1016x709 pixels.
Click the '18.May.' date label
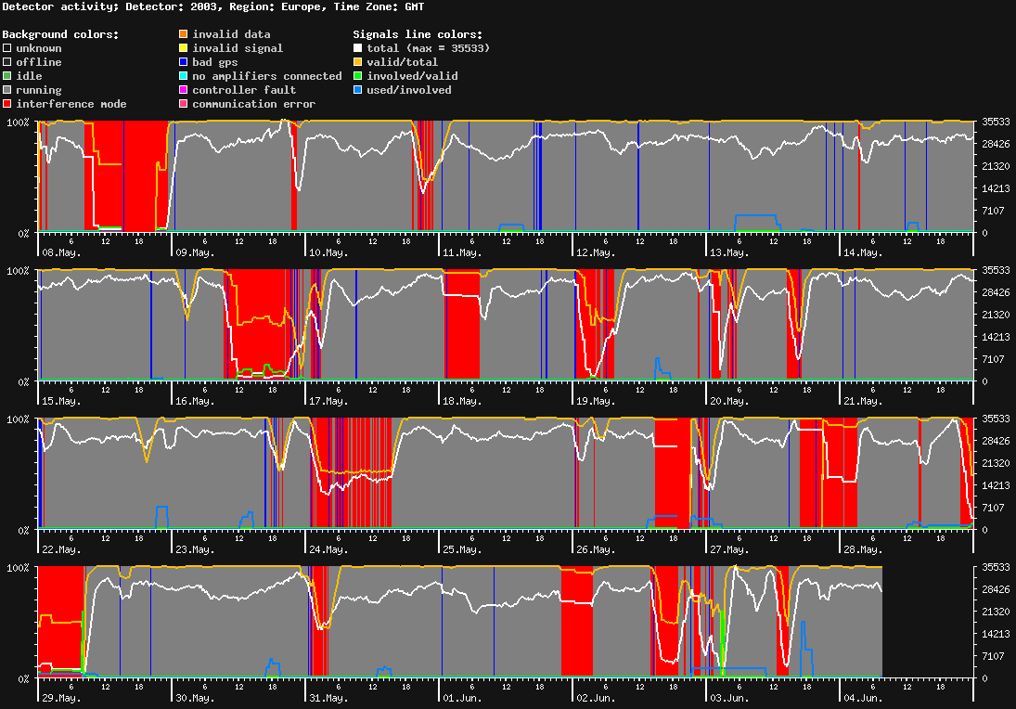(462, 401)
